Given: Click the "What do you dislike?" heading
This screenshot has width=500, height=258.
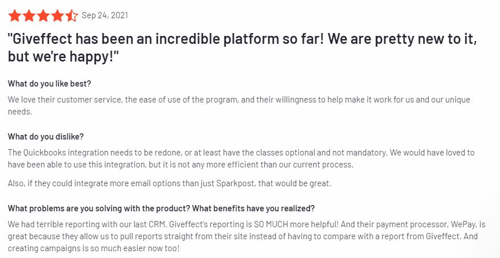Looking at the screenshot, I should click(46, 137).
